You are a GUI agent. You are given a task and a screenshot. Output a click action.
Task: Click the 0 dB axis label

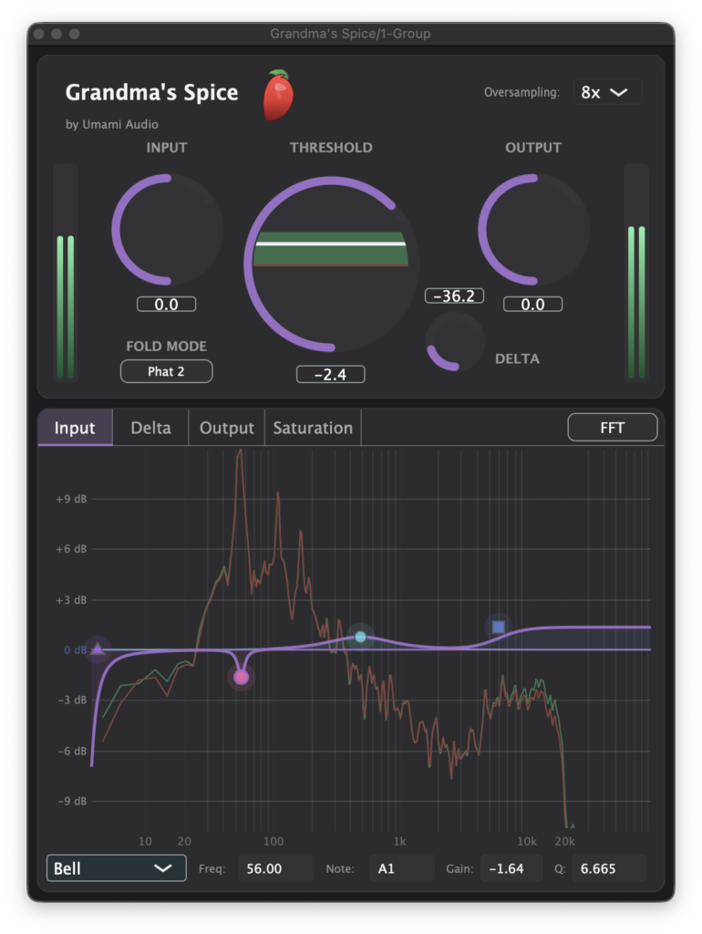pos(76,649)
